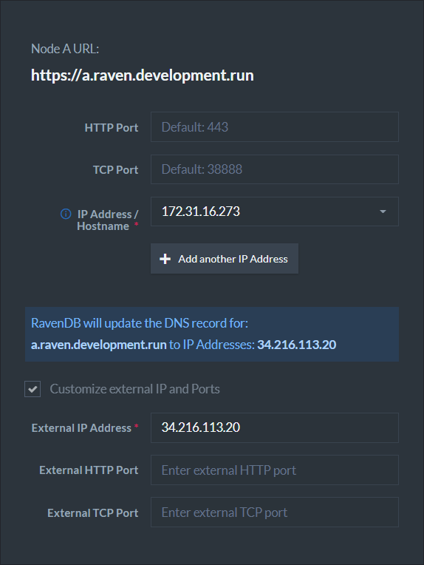
Task: Click the IP Address value 172.31.16.273
Action: [x=200, y=212]
